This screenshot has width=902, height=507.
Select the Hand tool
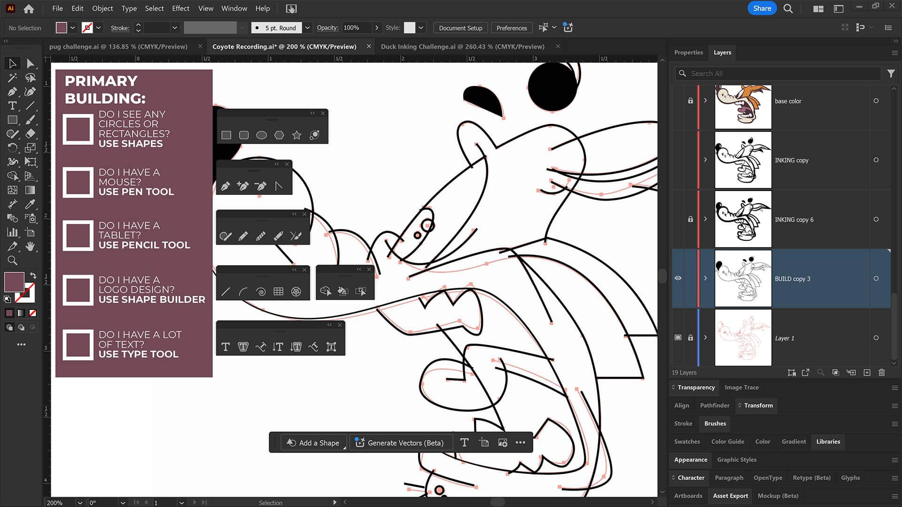[x=31, y=246]
